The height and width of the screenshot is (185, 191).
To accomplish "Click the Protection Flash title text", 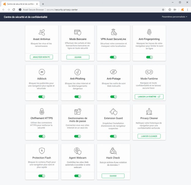I will coord(42,158).
